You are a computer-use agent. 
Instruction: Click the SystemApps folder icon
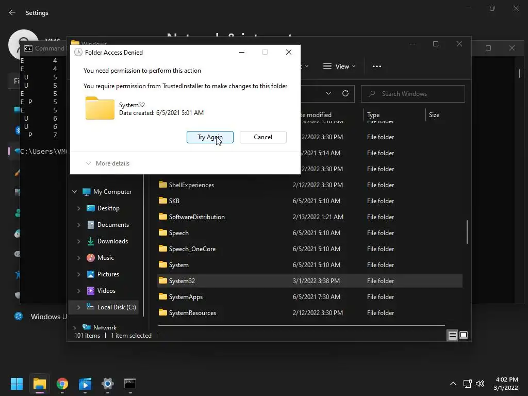click(163, 296)
